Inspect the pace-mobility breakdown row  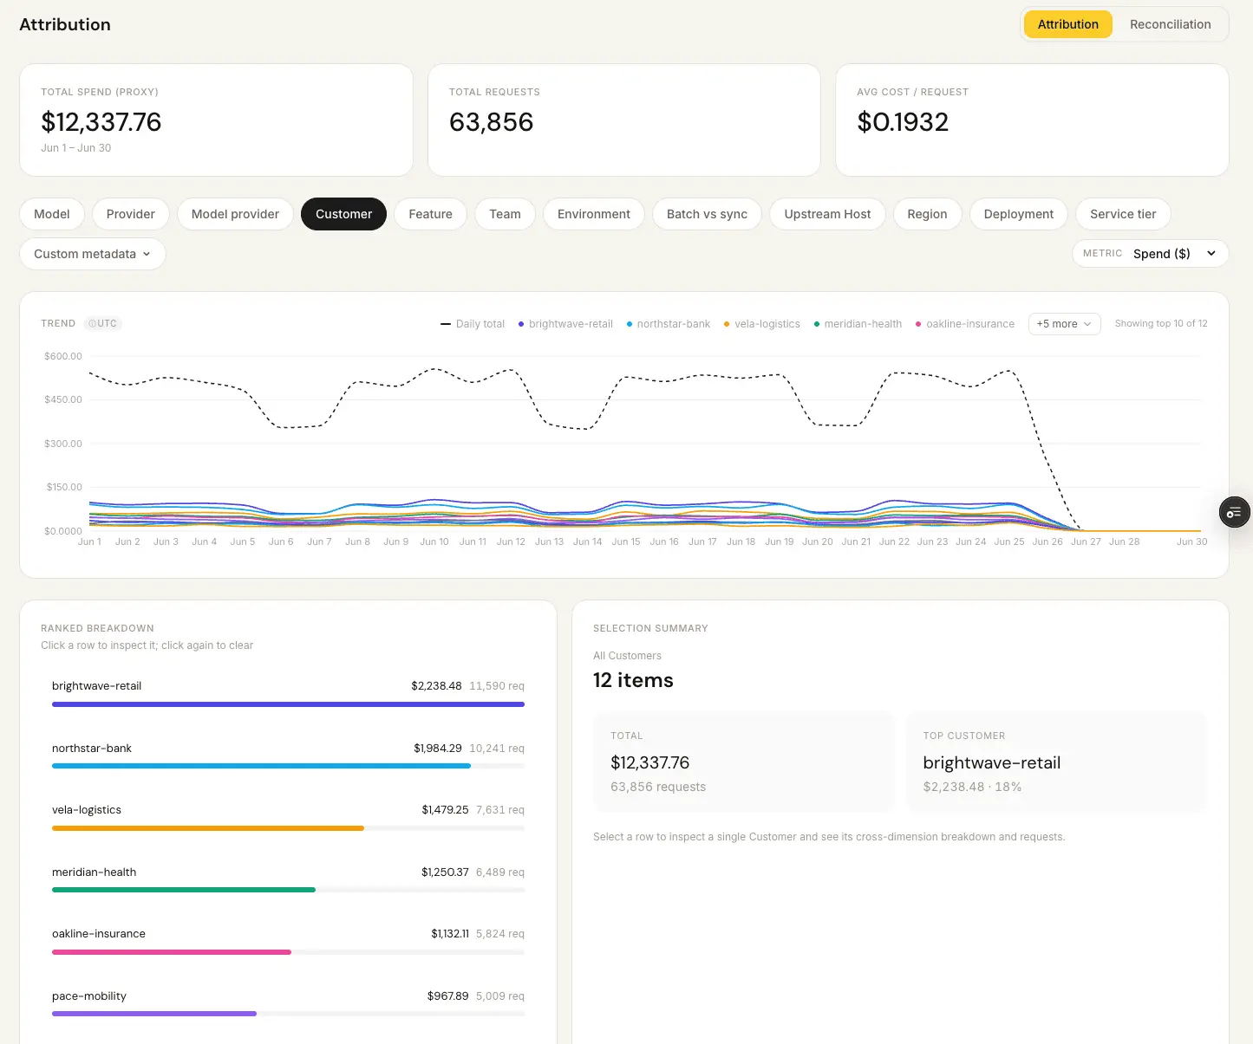point(288,1004)
